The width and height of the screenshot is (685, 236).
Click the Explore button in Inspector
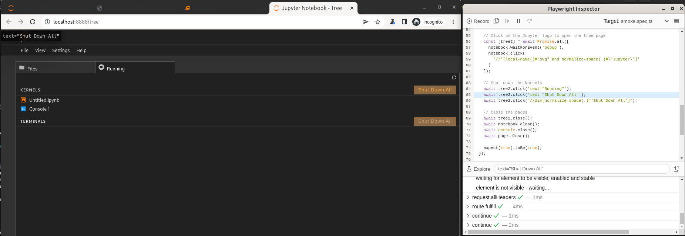click(479, 169)
